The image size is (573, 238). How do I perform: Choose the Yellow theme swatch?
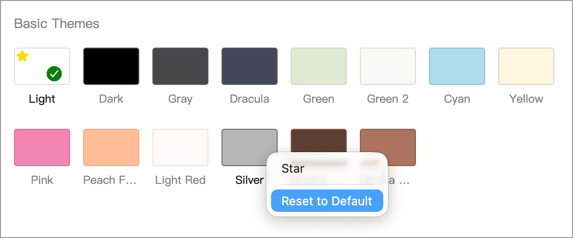point(526,66)
